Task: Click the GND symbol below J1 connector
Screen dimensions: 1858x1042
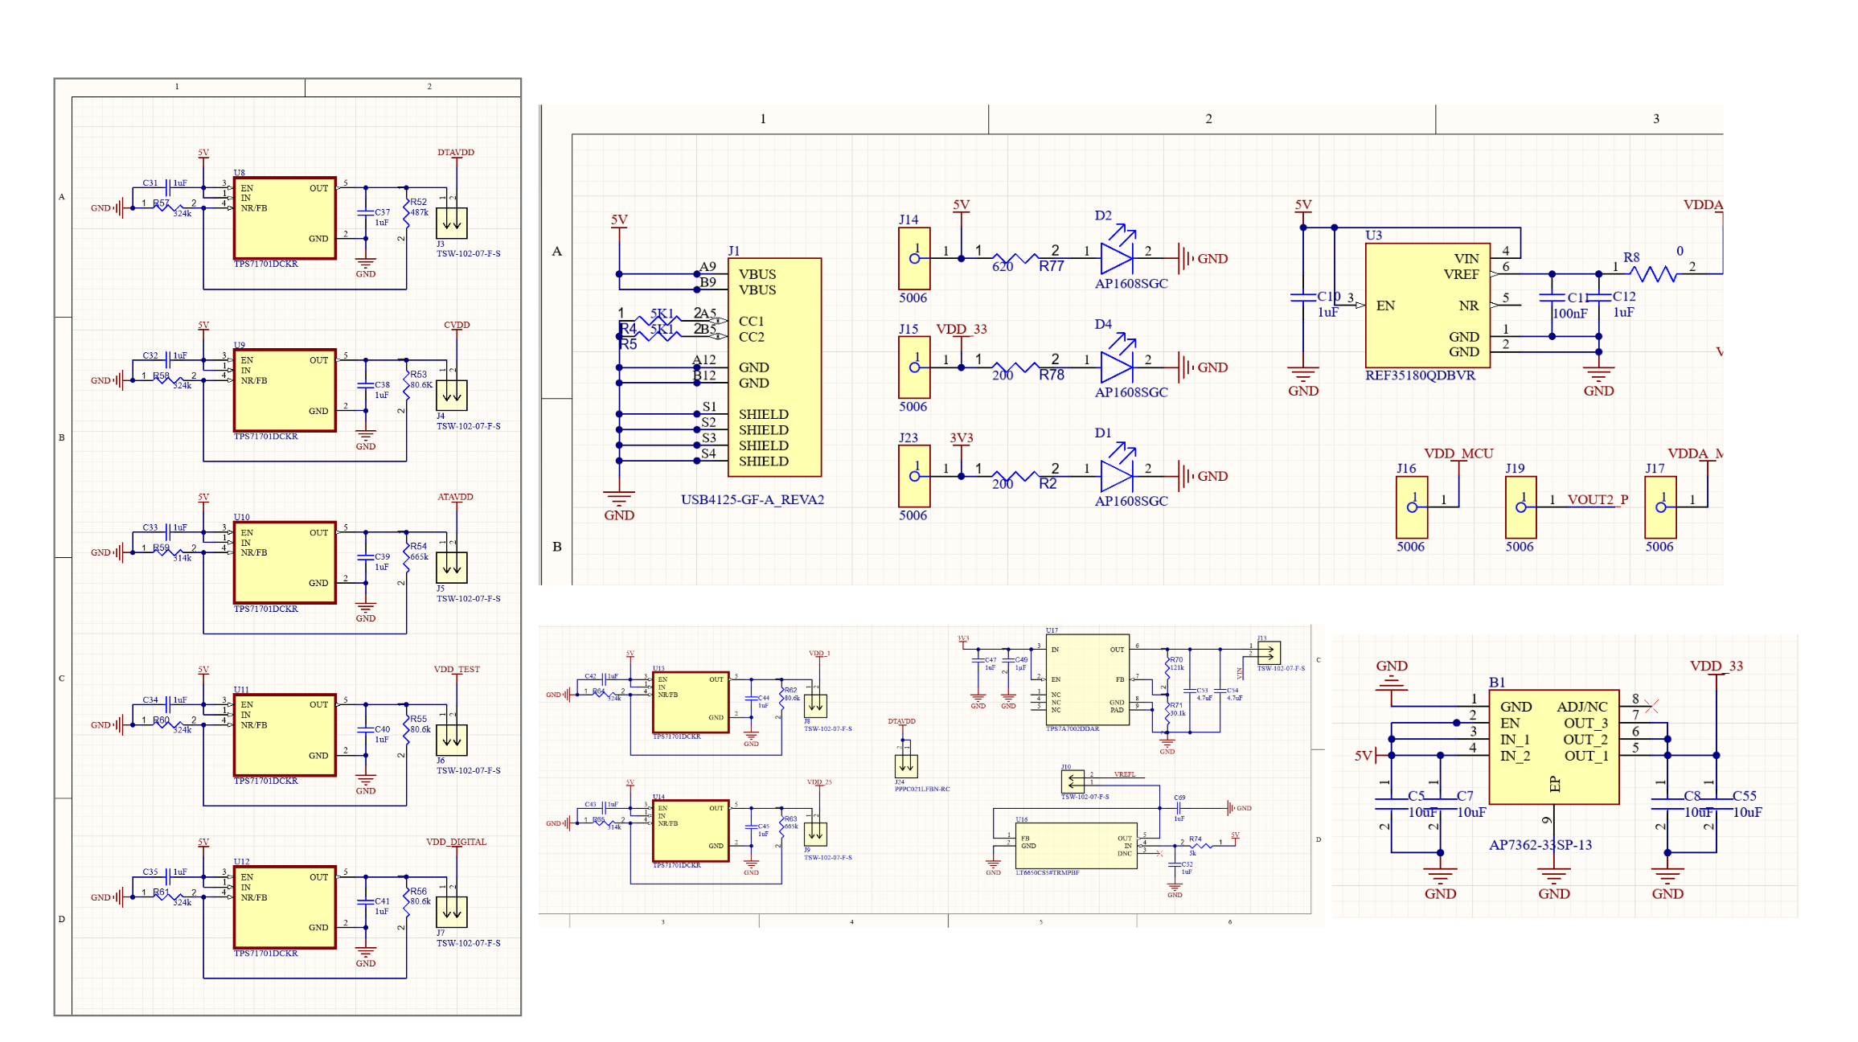Action: tap(619, 498)
